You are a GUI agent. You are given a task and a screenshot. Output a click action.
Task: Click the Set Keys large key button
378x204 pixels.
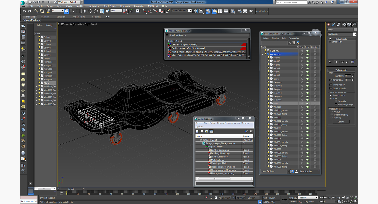[x=284, y=199]
